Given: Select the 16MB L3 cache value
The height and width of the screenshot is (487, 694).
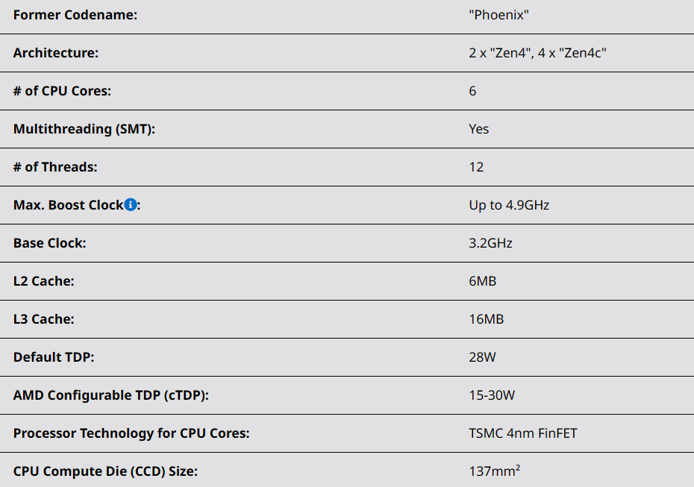Looking at the screenshot, I should coord(487,319).
